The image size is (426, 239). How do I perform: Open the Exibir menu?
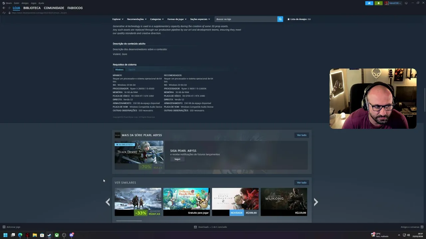(17, 3)
